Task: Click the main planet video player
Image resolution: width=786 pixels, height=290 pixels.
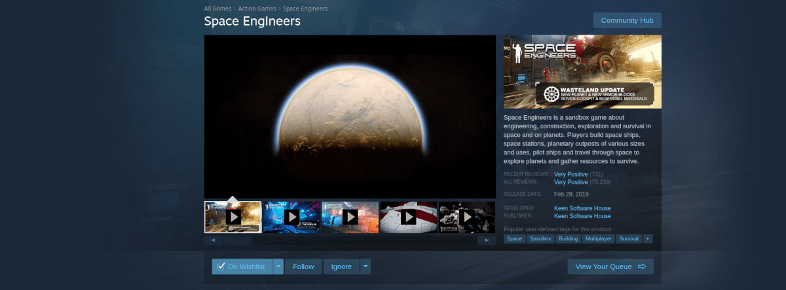Action: point(350,117)
